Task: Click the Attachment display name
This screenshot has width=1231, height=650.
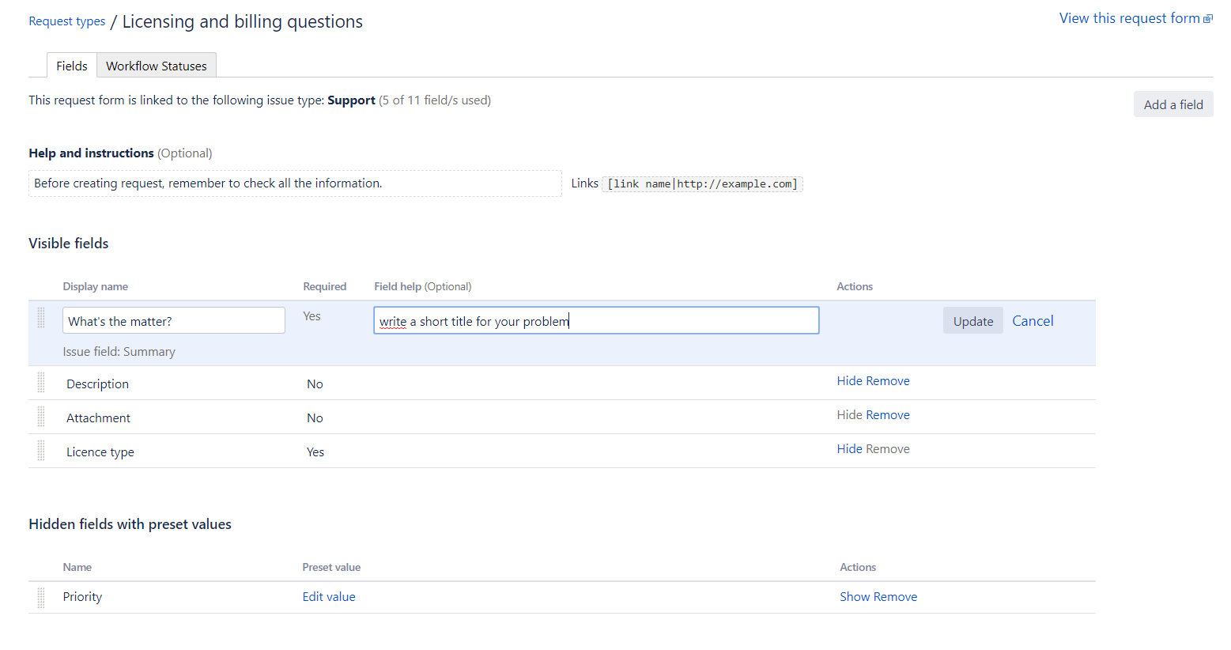Action: [98, 418]
